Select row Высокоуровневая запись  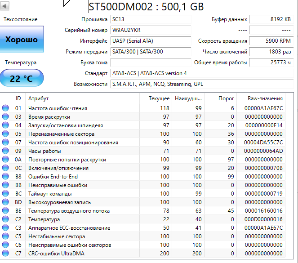point(143,202)
